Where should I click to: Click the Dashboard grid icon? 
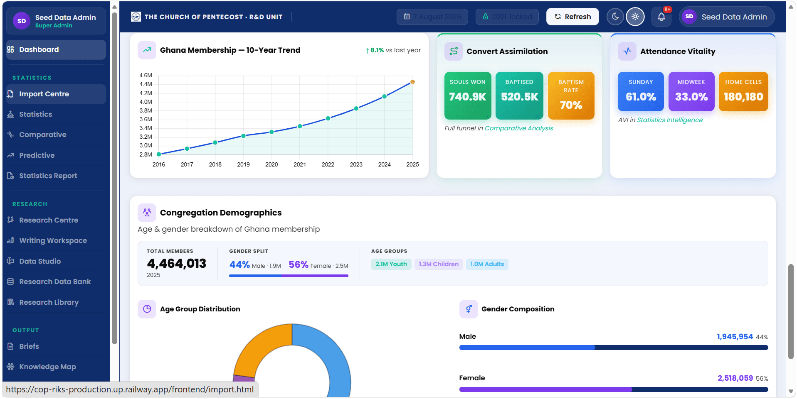click(x=11, y=50)
